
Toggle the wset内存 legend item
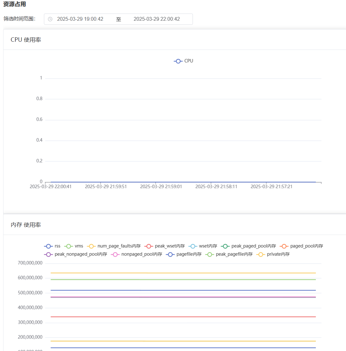(203, 246)
